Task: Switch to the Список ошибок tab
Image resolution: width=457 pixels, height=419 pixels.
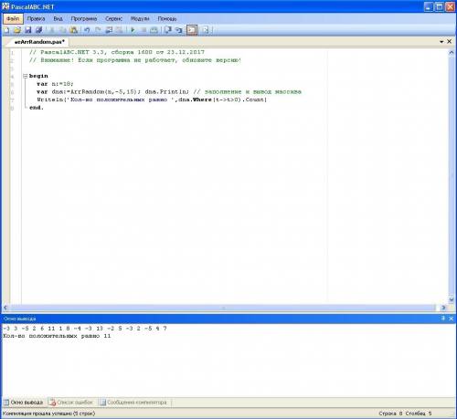Action: click(71, 403)
